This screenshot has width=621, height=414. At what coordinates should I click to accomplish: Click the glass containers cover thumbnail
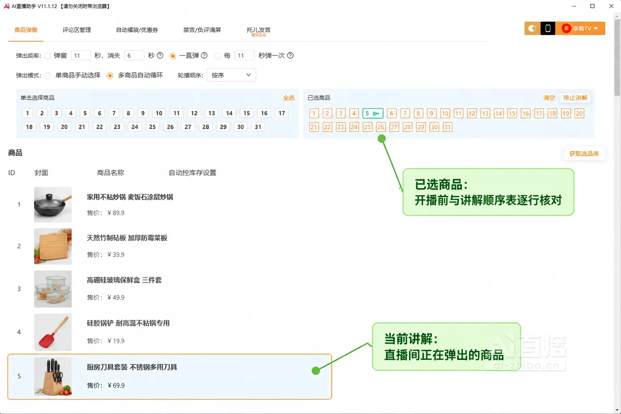coord(53,289)
